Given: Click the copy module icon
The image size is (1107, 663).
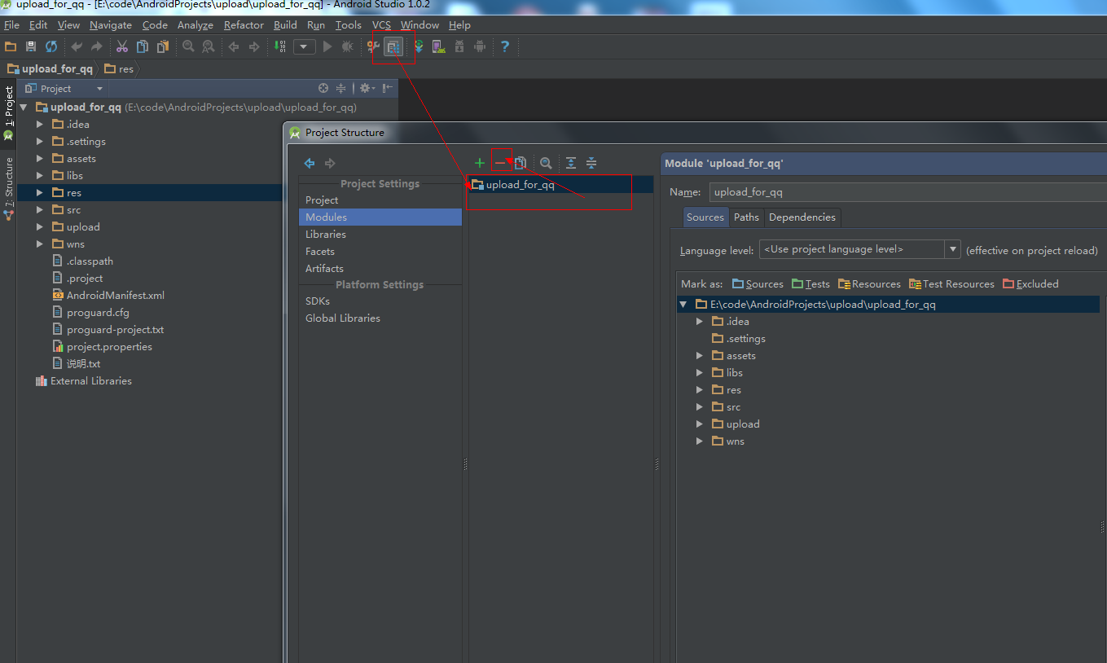Looking at the screenshot, I should point(521,163).
